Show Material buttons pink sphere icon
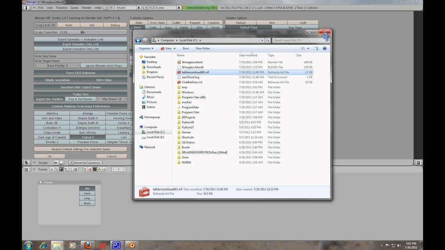Image resolution: width=445 pixels, height=250 pixels. (90, 169)
